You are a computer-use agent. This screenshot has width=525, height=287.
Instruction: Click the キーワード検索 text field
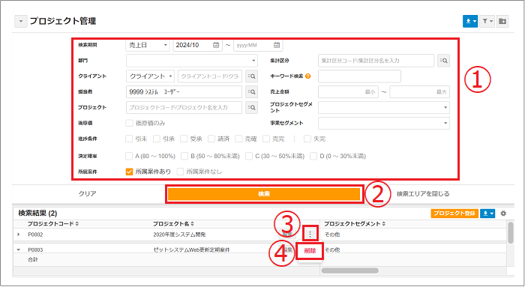(359, 76)
